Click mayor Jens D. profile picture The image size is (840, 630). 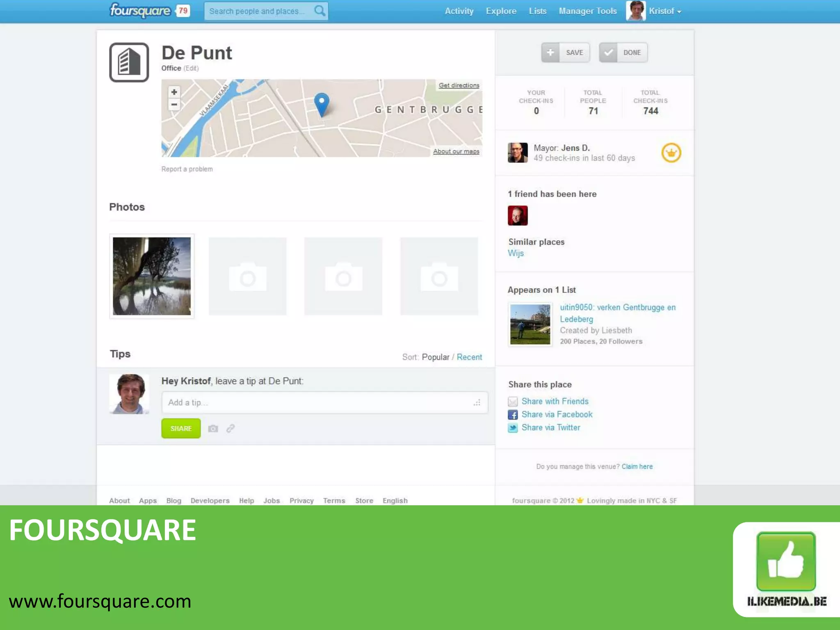click(x=518, y=153)
